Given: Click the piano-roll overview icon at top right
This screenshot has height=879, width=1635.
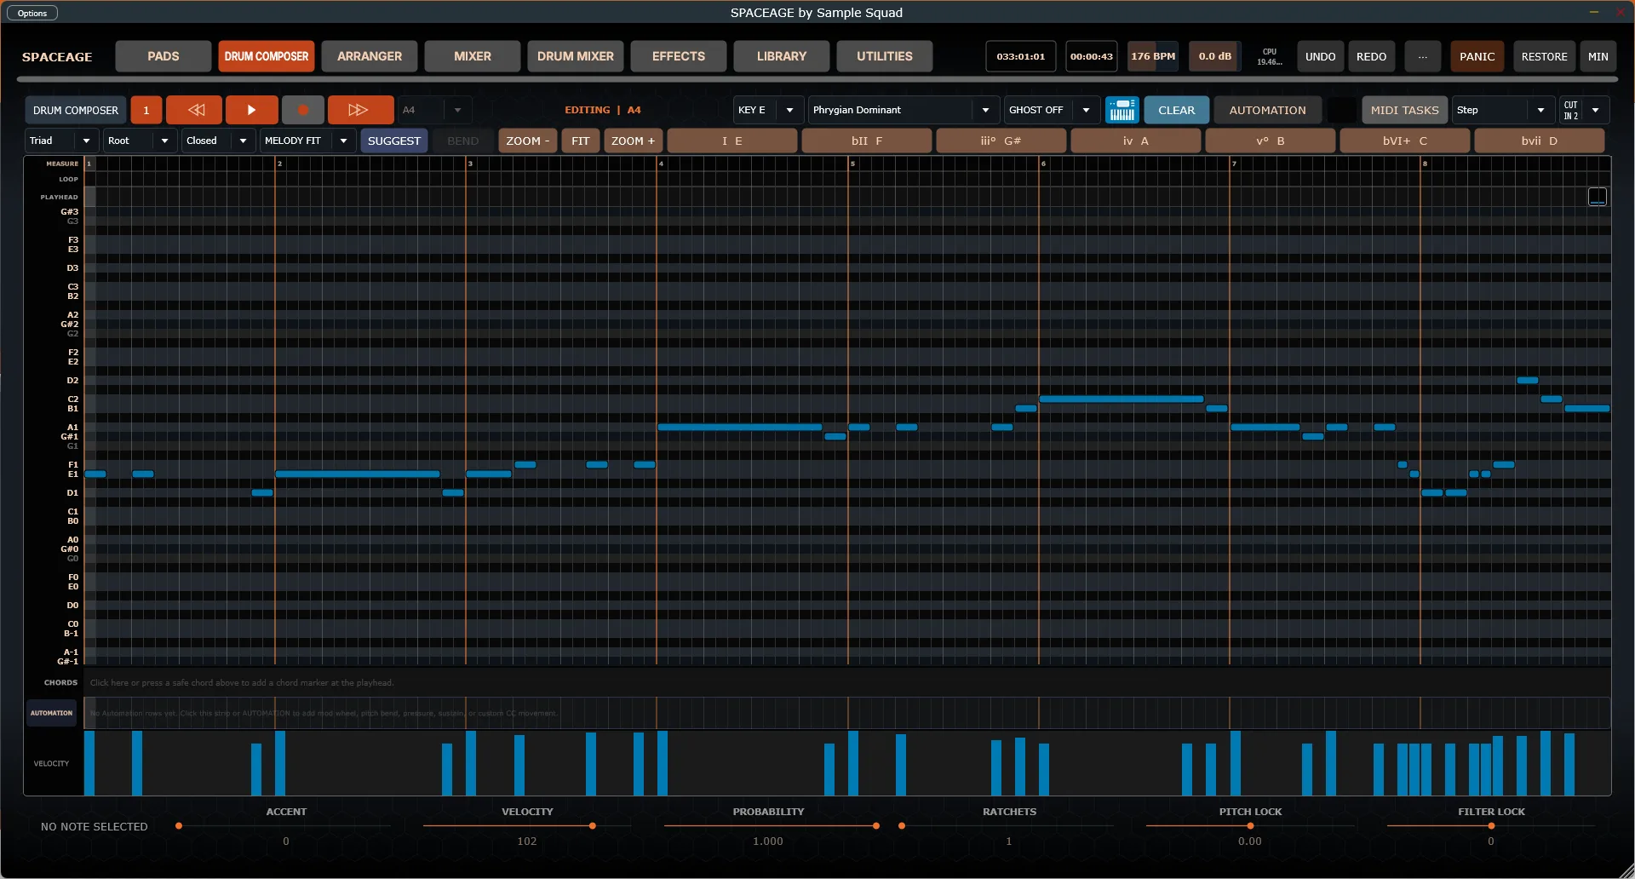Looking at the screenshot, I should [x=1598, y=197].
